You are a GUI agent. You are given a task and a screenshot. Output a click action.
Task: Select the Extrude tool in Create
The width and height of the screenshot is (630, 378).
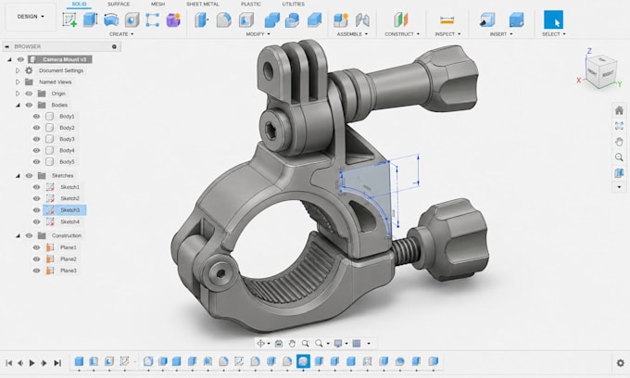pos(90,19)
